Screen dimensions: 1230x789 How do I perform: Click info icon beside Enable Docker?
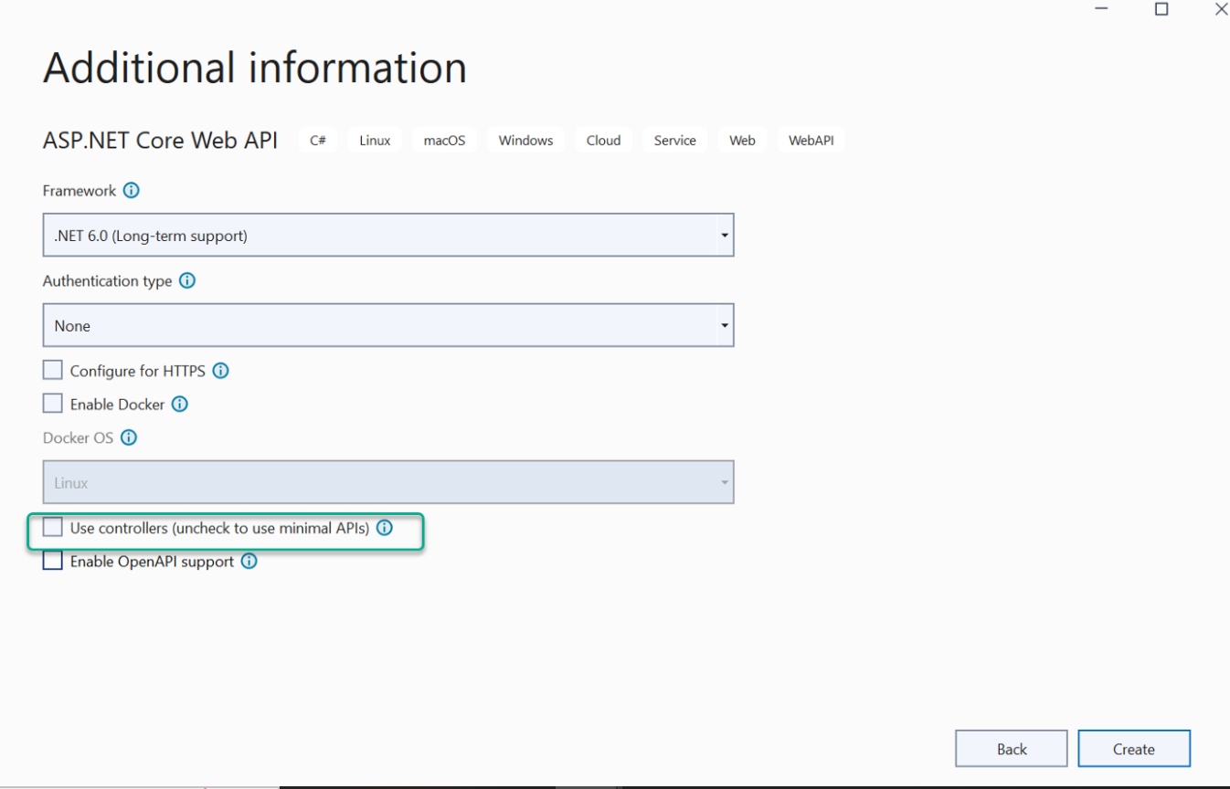click(180, 405)
